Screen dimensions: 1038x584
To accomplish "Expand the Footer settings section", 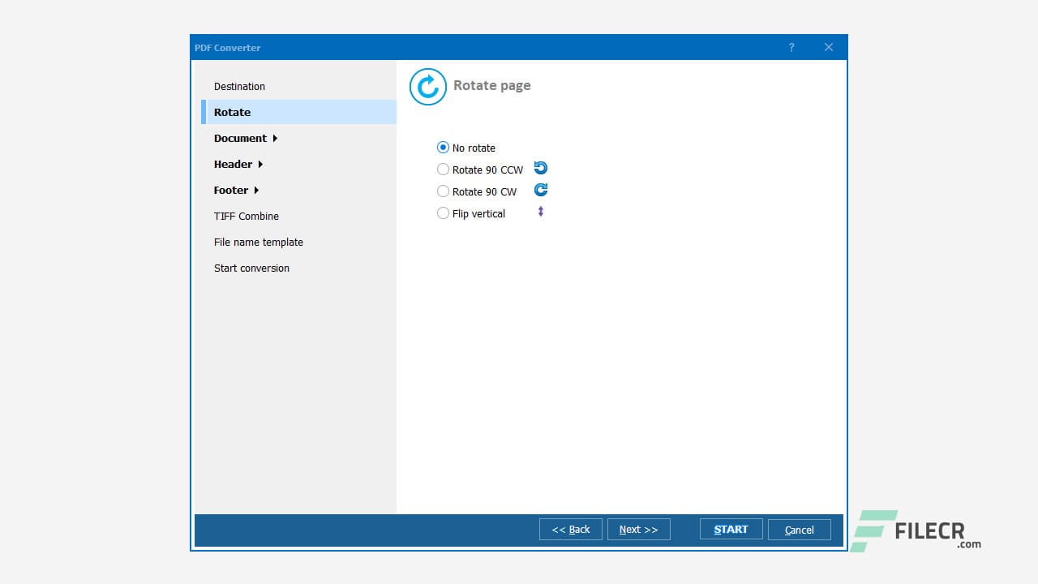I will (231, 190).
